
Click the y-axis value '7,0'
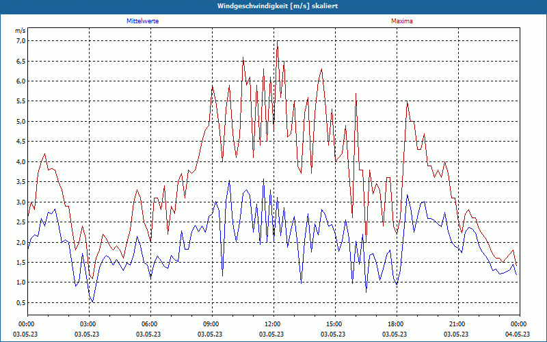pos(21,41)
